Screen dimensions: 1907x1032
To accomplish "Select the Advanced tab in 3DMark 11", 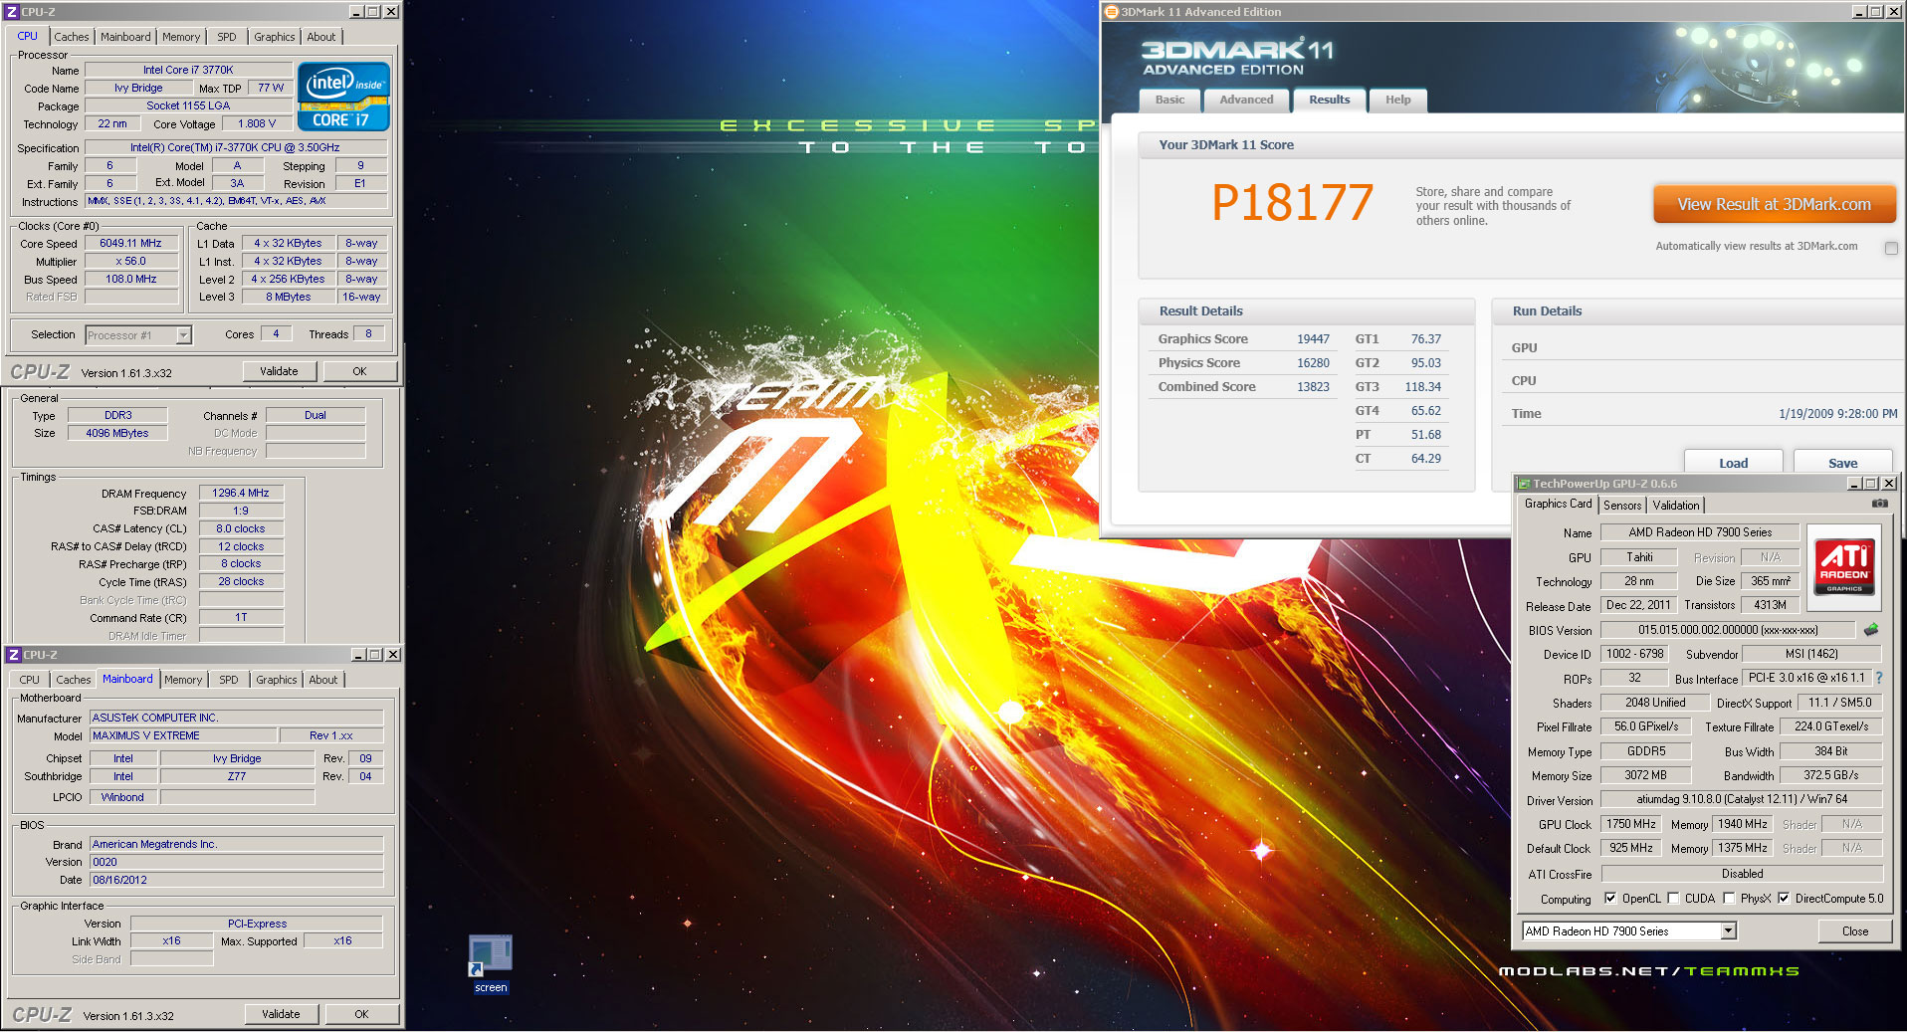I will 1246,100.
